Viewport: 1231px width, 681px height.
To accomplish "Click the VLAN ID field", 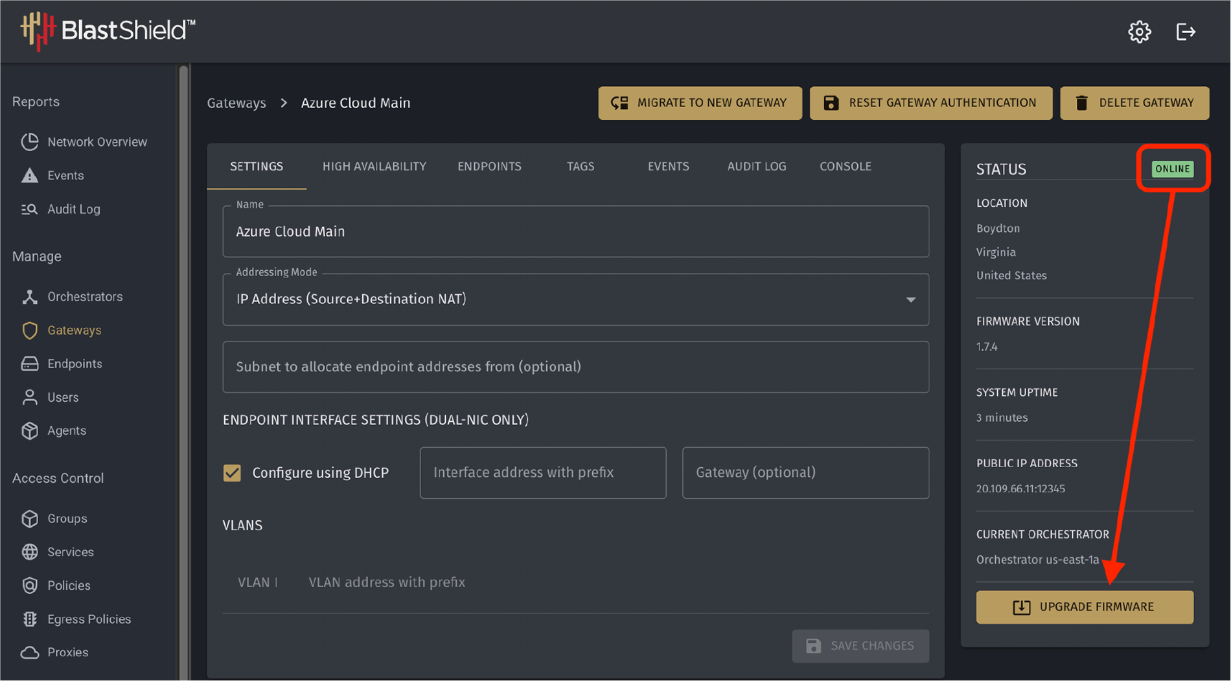I will click(x=257, y=583).
